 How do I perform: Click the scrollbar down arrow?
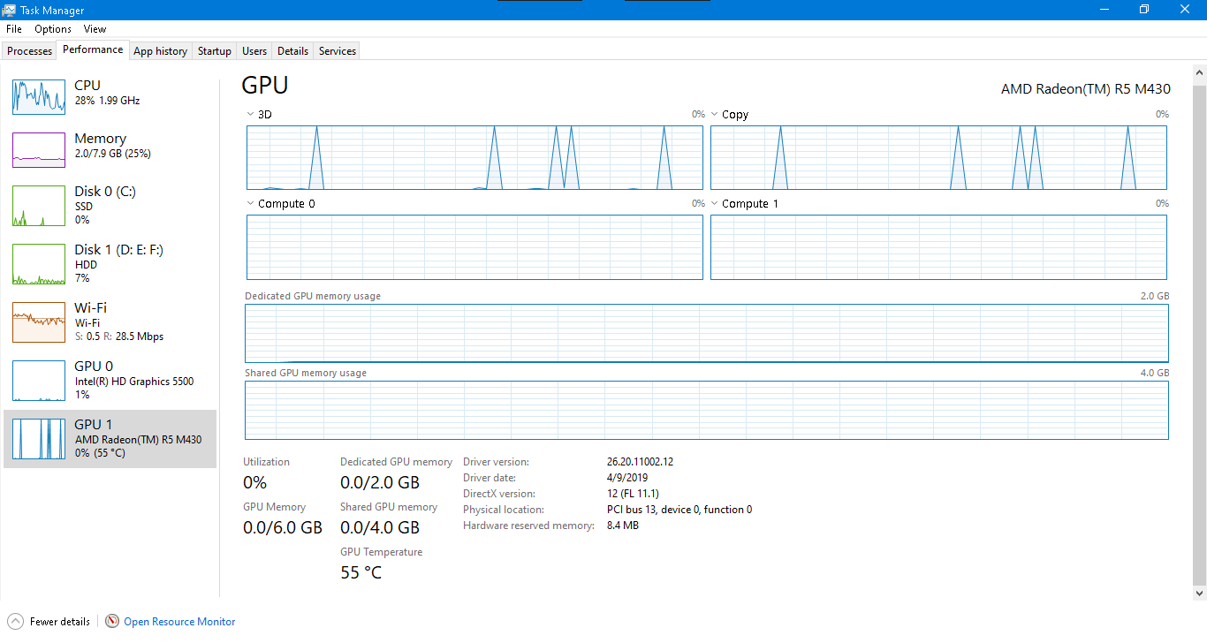(x=1199, y=594)
